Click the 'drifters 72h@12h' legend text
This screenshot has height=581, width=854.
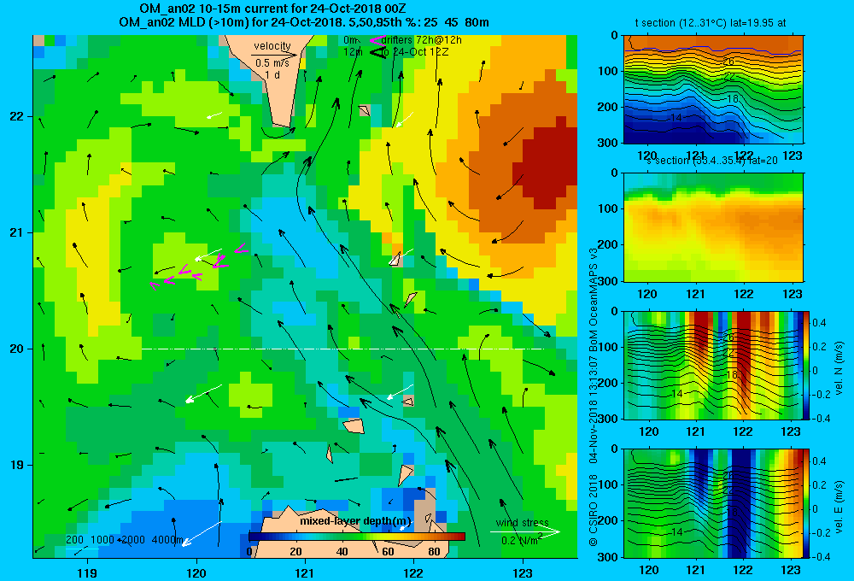(422, 40)
